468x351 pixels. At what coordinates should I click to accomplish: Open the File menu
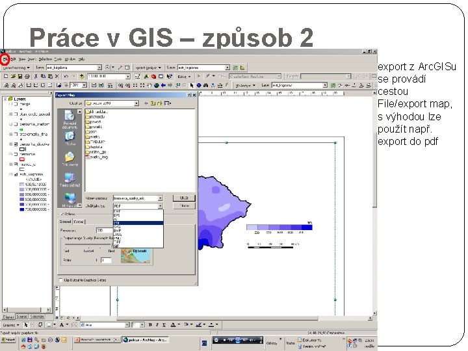pos(5,59)
